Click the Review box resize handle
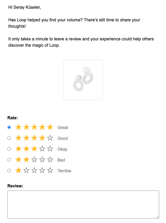Viewport: 166px width, 223px height. point(158,217)
